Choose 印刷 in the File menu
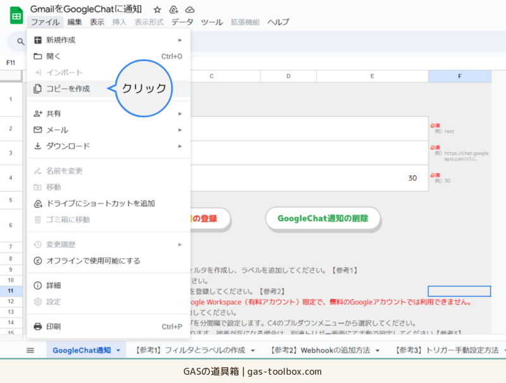This screenshot has height=383, width=506. (109, 326)
